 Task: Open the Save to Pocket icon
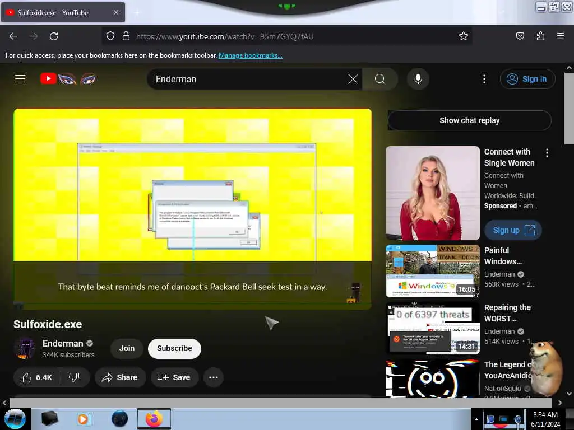[520, 36]
